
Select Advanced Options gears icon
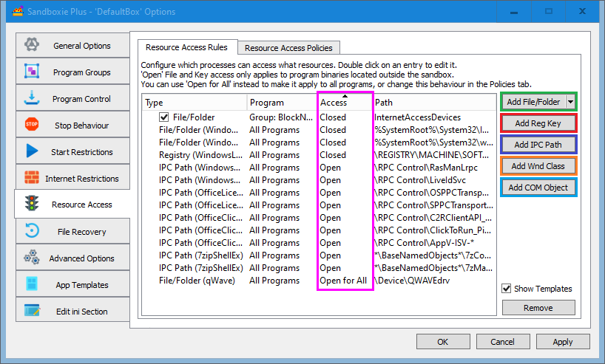(32, 257)
